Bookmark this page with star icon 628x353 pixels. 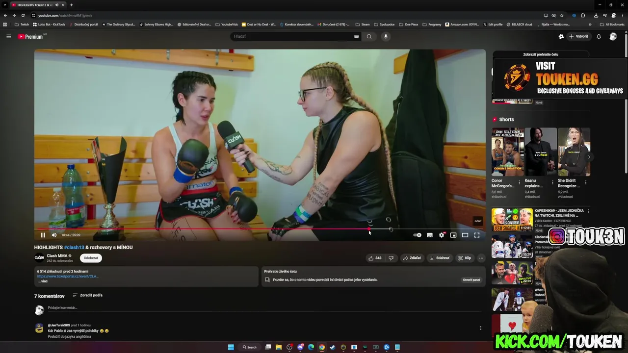(x=562, y=15)
